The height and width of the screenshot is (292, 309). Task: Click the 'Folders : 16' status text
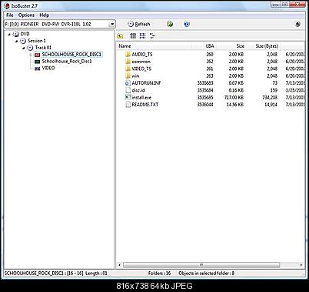(x=159, y=274)
